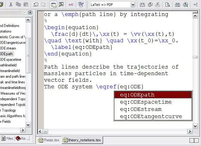Click the navigator panel pin arrow button

[25, 13]
